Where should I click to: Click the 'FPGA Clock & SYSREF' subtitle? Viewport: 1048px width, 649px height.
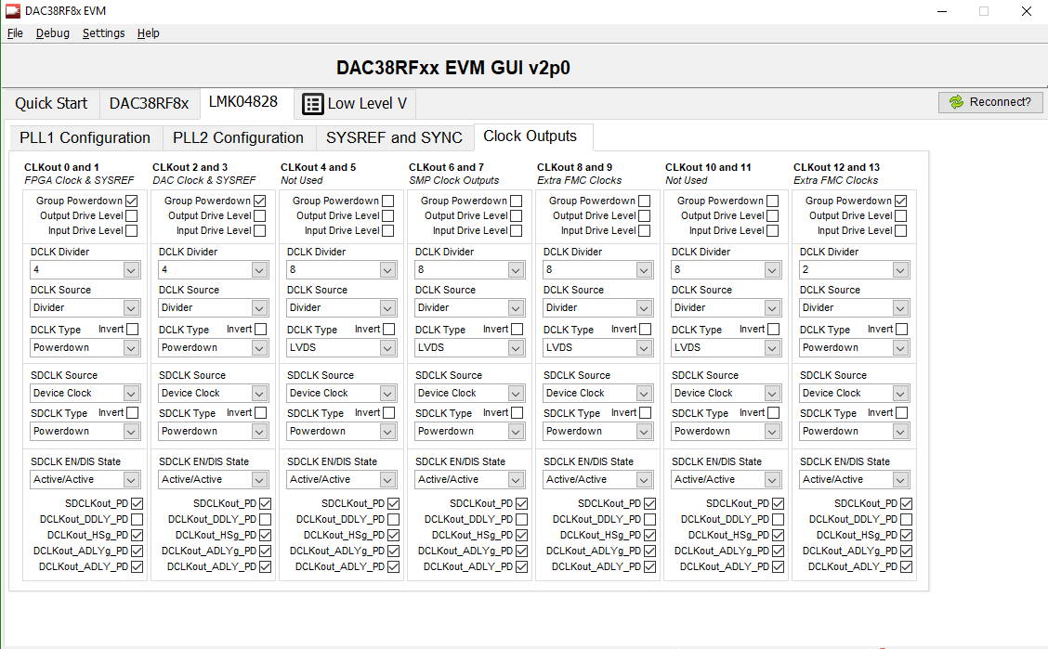coord(79,180)
